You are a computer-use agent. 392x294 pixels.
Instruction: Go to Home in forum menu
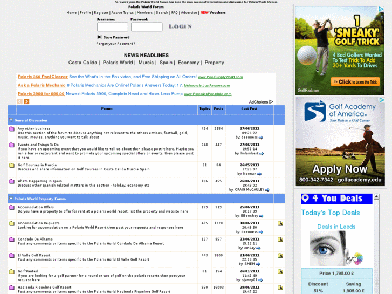point(72,13)
